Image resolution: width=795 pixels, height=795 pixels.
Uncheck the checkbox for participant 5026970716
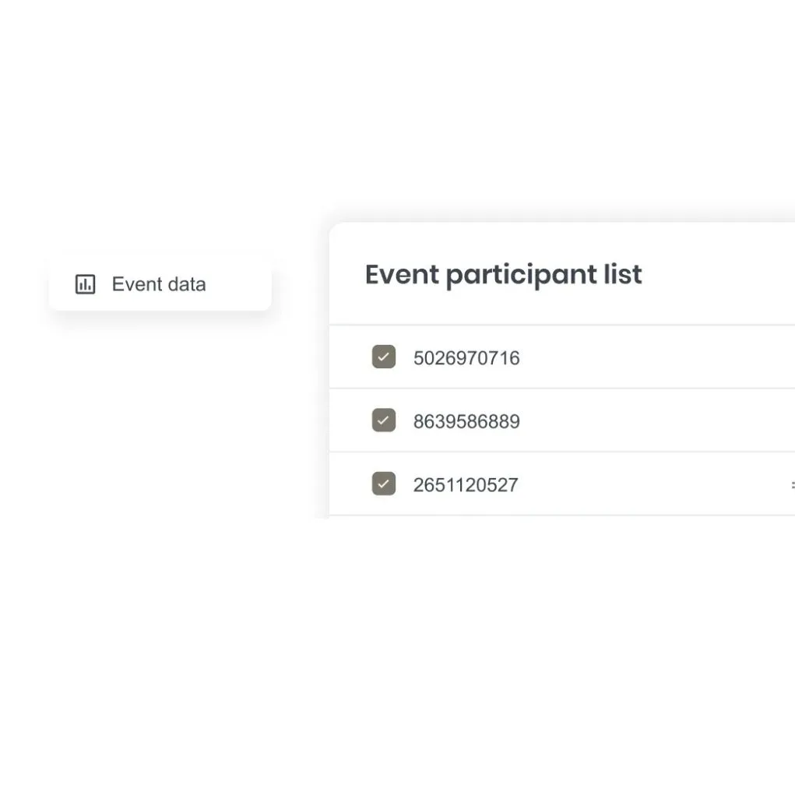384,357
